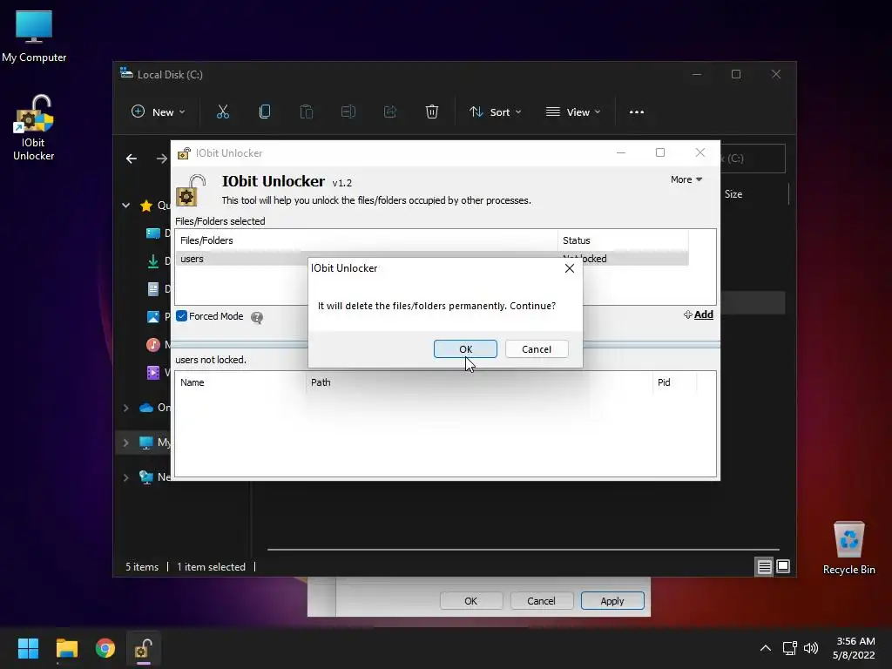Expand the OneDrive tree node
Viewport: 892px width, 669px height.
(x=125, y=408)
